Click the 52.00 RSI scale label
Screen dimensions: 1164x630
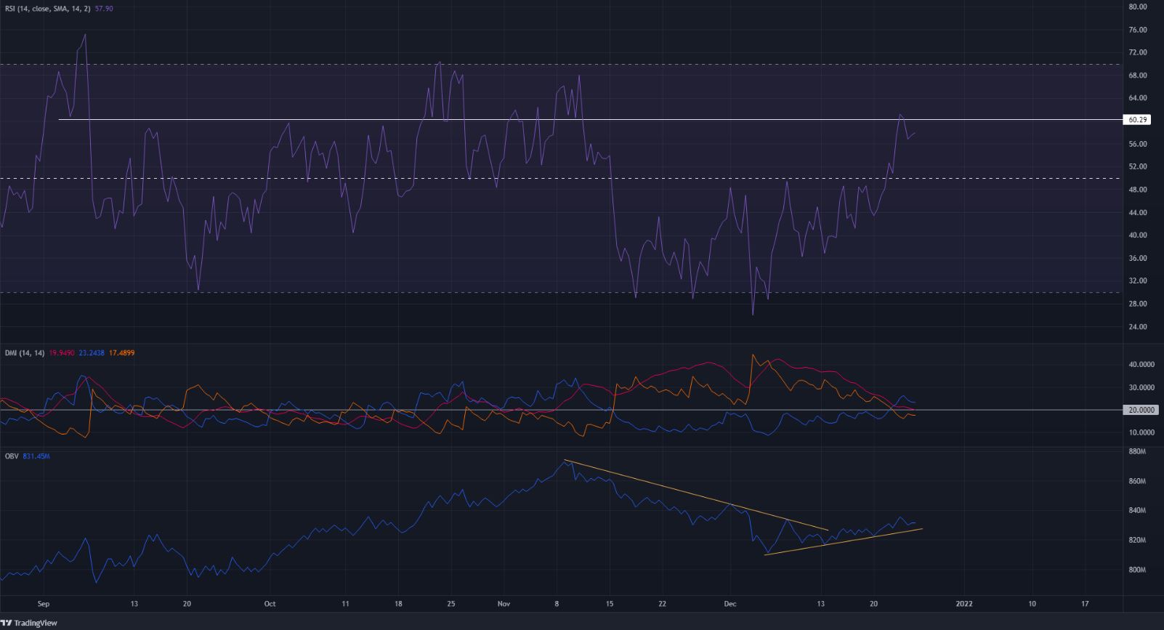click(x=1138, y=166)
